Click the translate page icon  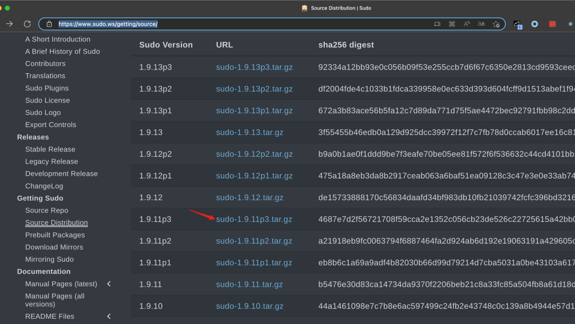(481, 24)
